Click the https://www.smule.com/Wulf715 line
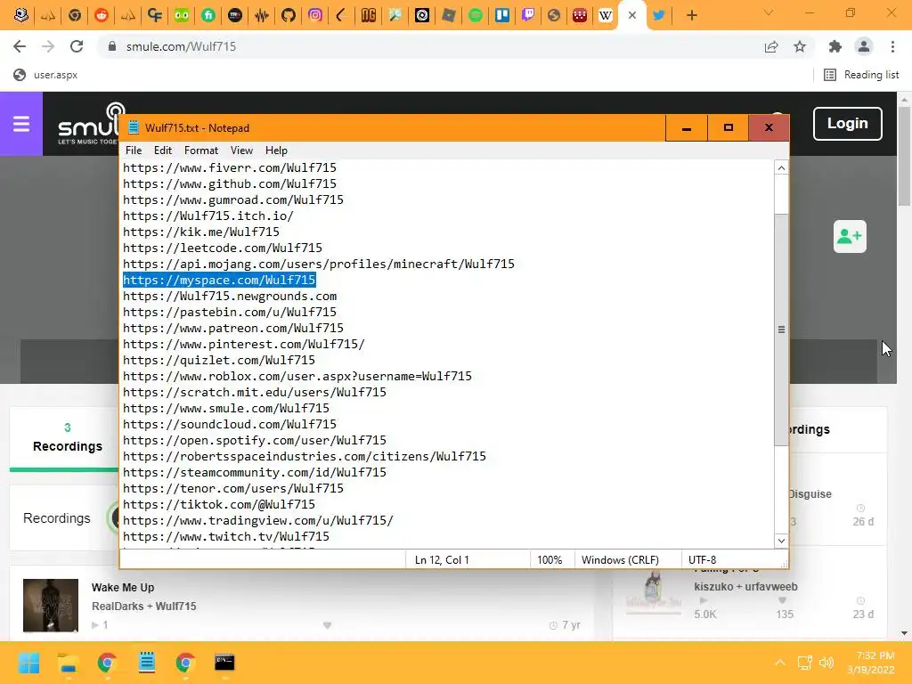Image resolution: width=912 pixels, height=684 pixels. [x=225, y=408]
